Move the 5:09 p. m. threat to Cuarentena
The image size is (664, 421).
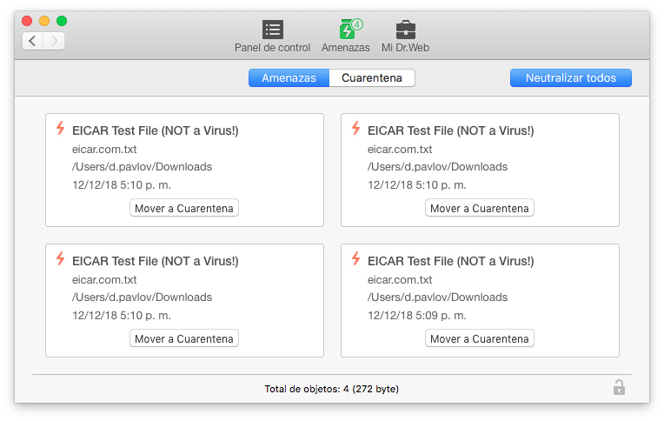click(480, 338)
